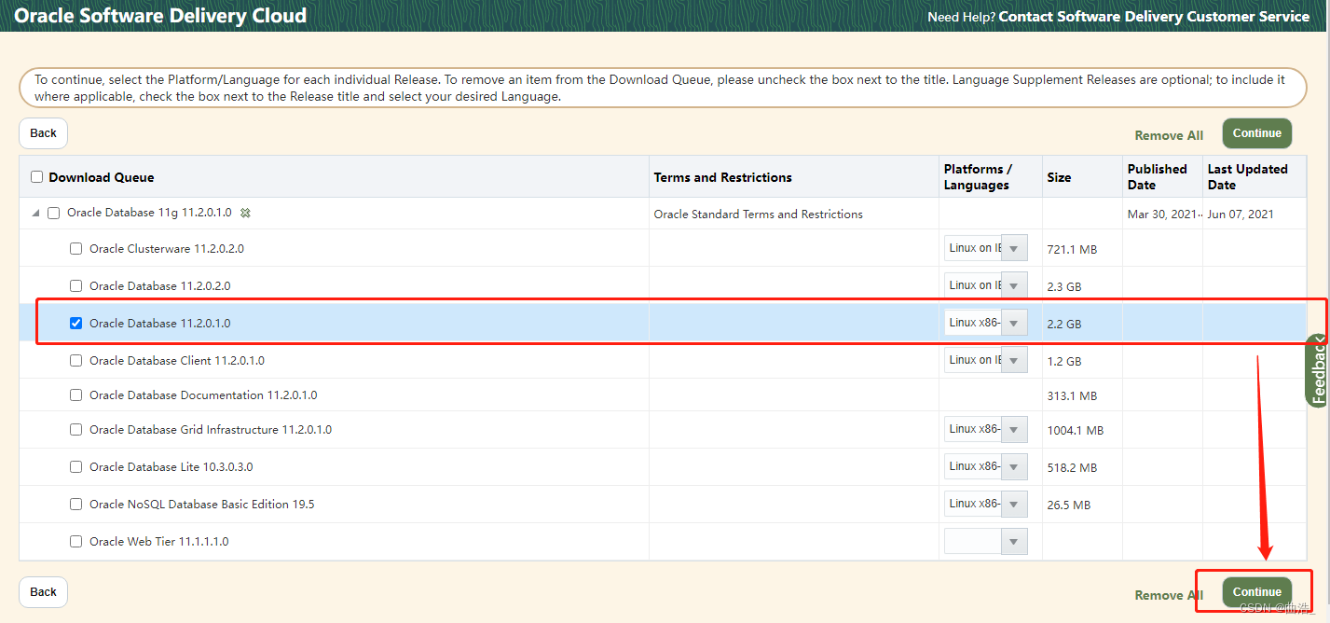The image size is (1330, 623).
Task: Check the Oracle Database 11g 11.2.0.1.0 release checkbox
Action: (53, 213)
